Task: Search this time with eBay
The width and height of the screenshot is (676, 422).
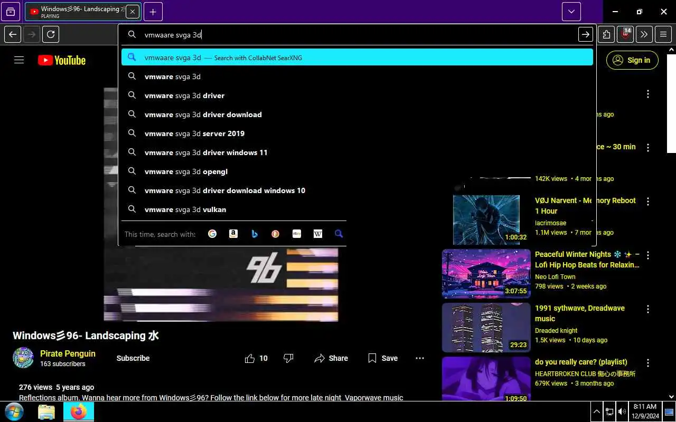Action: coord(297,234)
